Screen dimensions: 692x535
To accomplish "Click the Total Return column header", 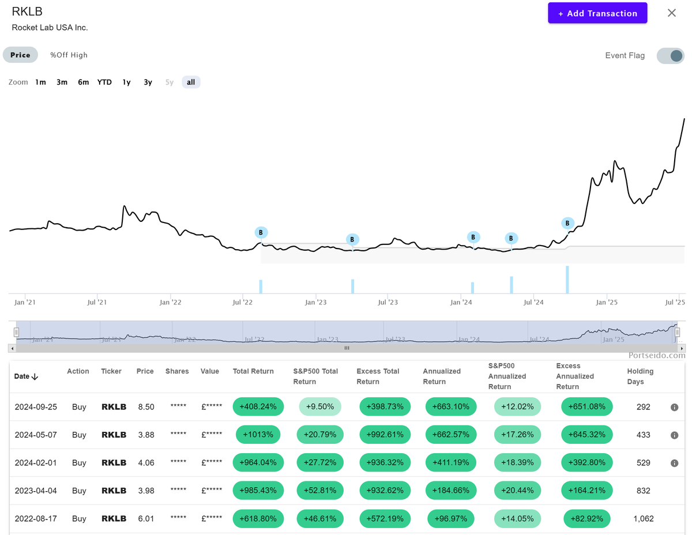I will coord(253,371).
